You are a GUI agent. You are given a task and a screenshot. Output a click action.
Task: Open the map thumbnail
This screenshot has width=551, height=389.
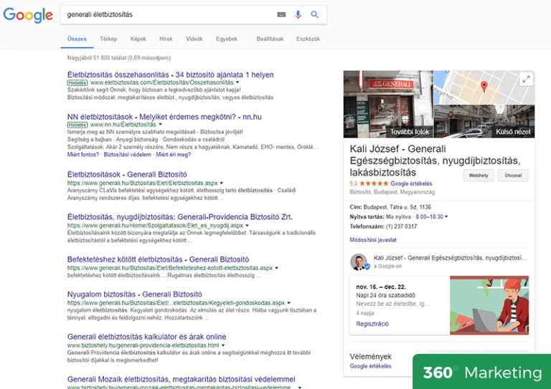484,87
